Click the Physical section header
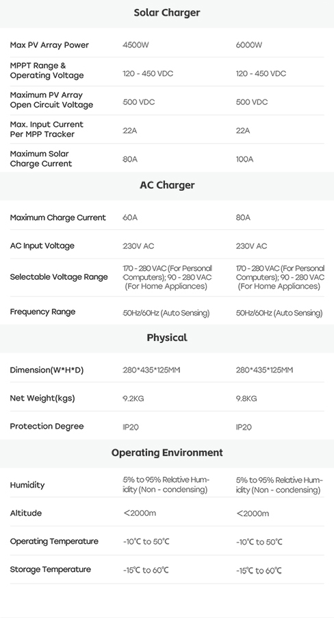This screenshot has width=334, height=618. (167, 337)
